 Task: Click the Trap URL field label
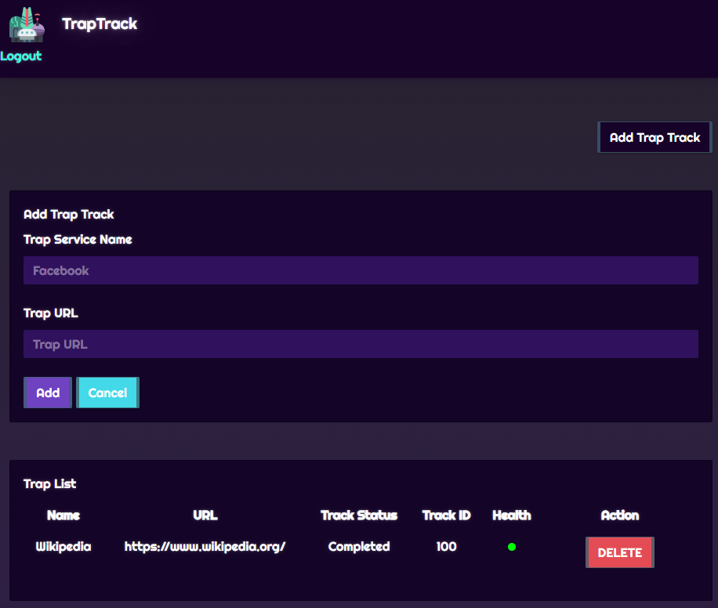[x=51, y=313]
